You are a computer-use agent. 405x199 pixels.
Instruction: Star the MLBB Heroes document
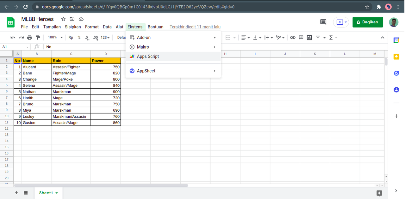coord(63,19)
